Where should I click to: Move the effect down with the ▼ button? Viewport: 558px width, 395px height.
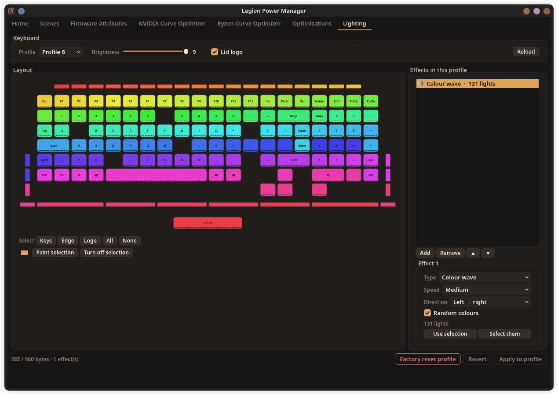pos(488,253)
